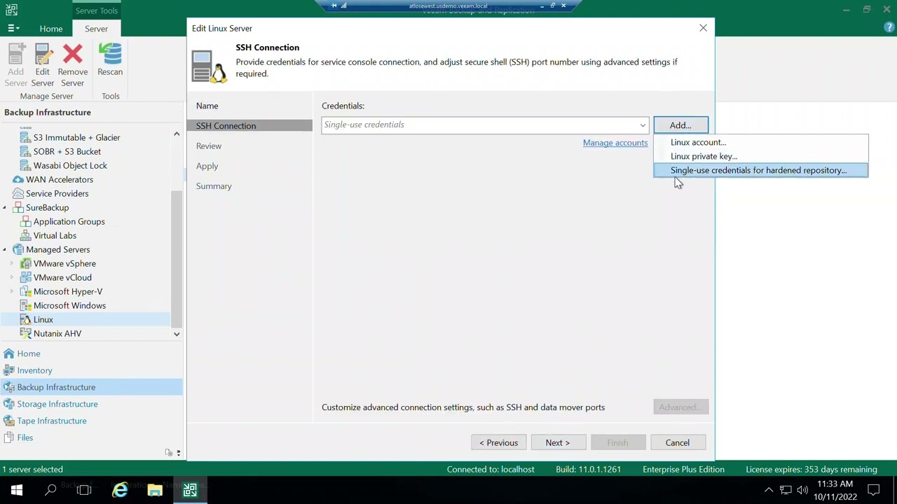Collapse the Managed Servers tree node
This screenshot has width=897, height=504.
(4, 250)
